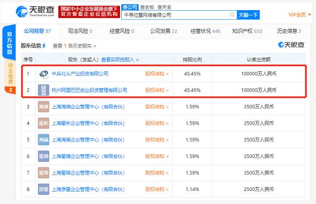Open the 知识产权 650 tab
The width and height of the screenshot is (316, 204).
click(x=247, y=31)
